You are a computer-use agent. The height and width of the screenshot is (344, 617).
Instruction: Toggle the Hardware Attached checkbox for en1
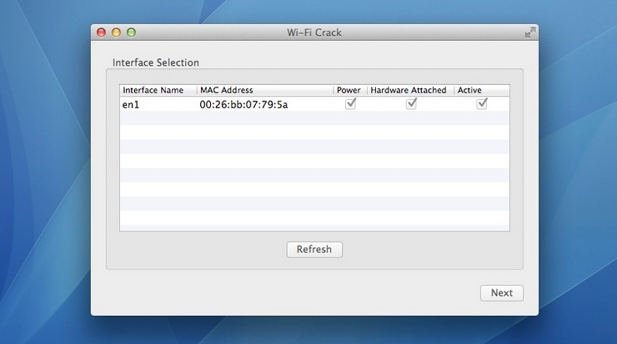[x=411, y=104]
